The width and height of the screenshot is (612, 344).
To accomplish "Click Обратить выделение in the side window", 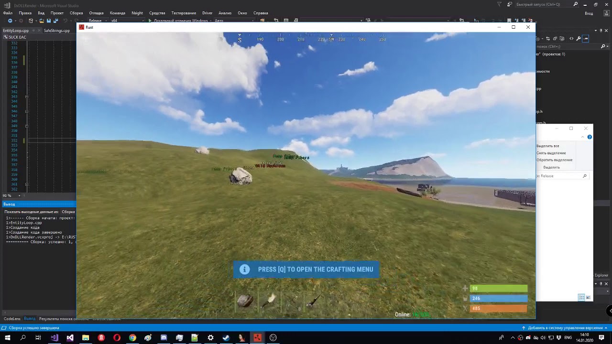I will [x=554, y=160].
